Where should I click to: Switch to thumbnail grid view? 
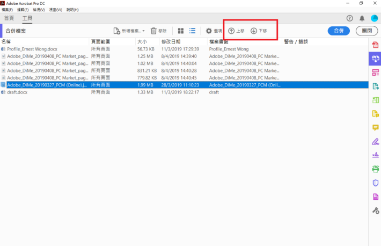pos(181,31)
